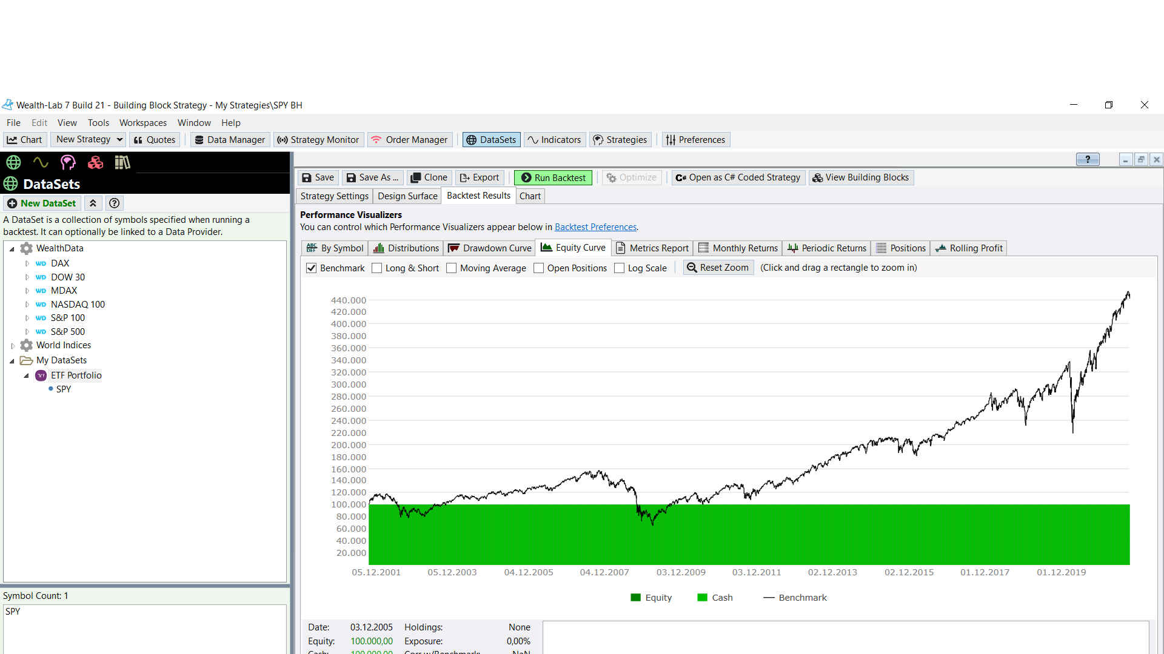Click the Equity legend color swatch
Screen dimensions: 1164x654
coord(635,598)
